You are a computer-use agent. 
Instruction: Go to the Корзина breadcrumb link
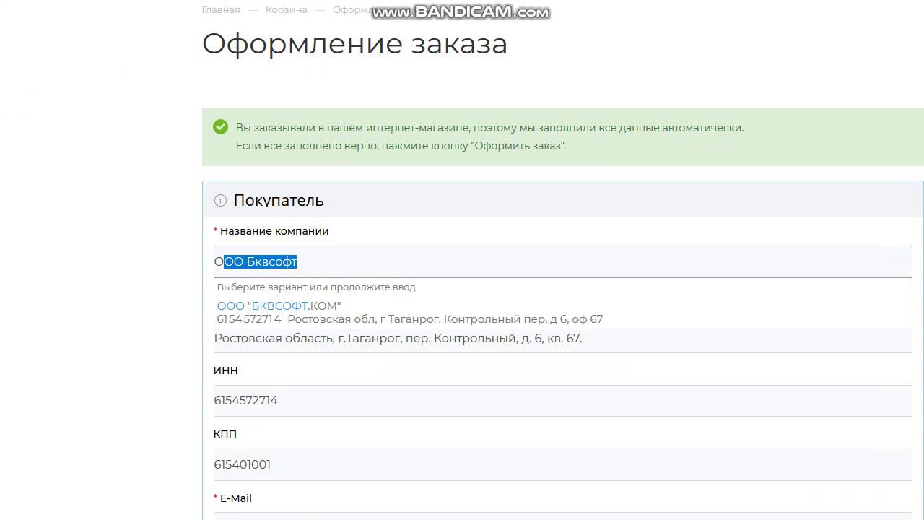(286, 10)
